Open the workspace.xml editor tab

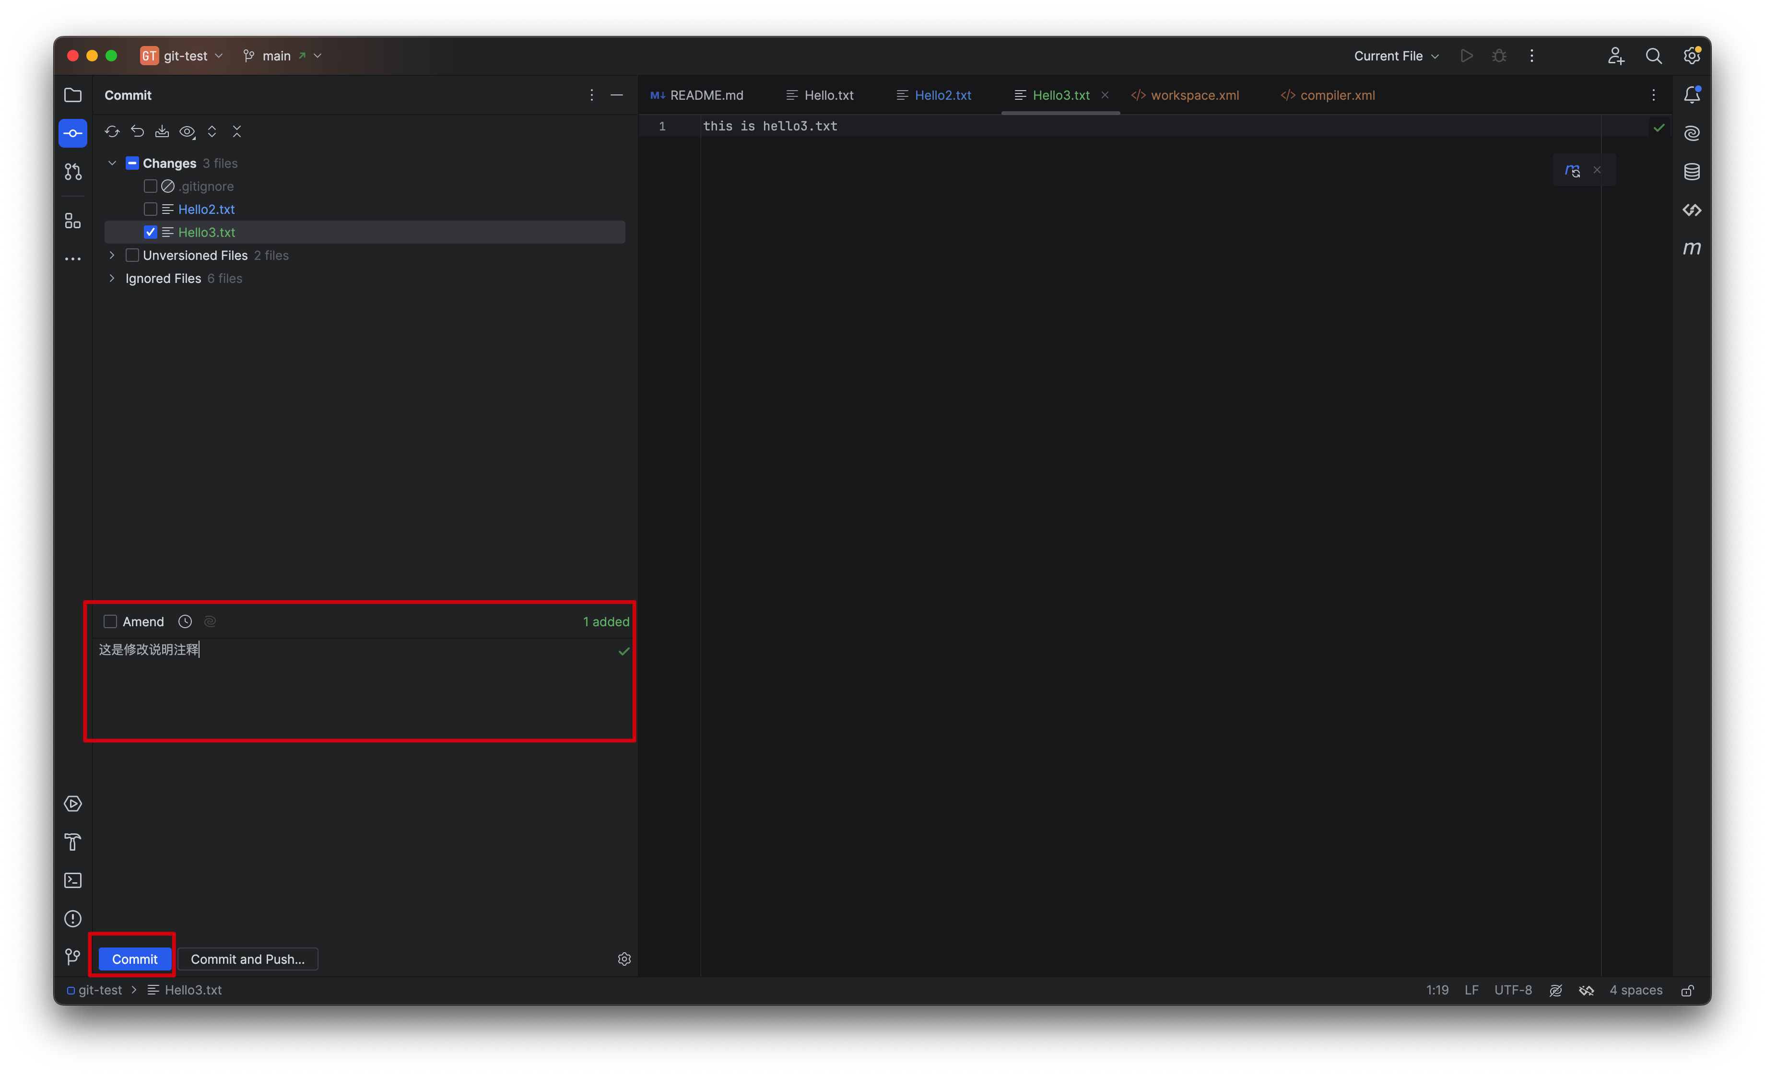pos(1193,94)
